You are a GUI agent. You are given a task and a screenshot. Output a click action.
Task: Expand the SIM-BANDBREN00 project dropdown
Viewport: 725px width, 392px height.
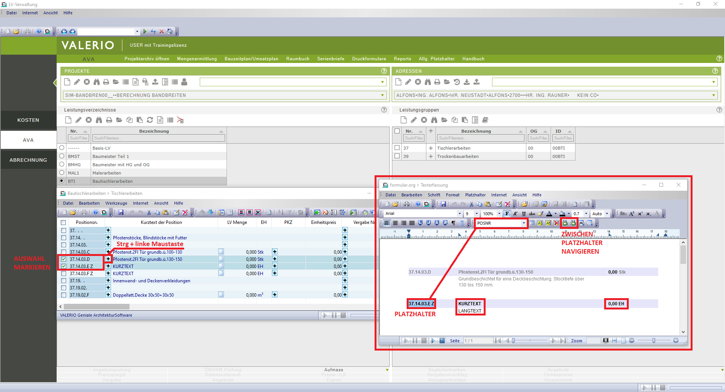click(x=383, y=95)
